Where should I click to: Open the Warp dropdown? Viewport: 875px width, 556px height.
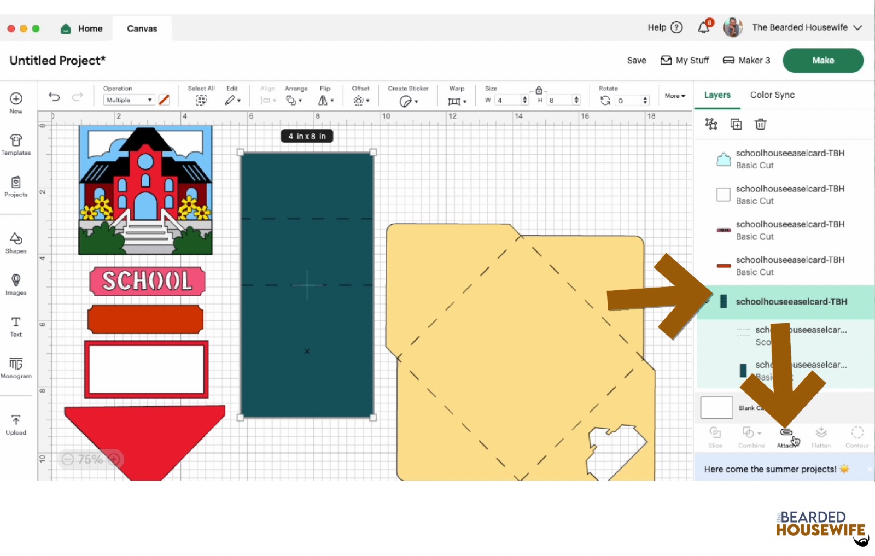click(x=457, y=101)
